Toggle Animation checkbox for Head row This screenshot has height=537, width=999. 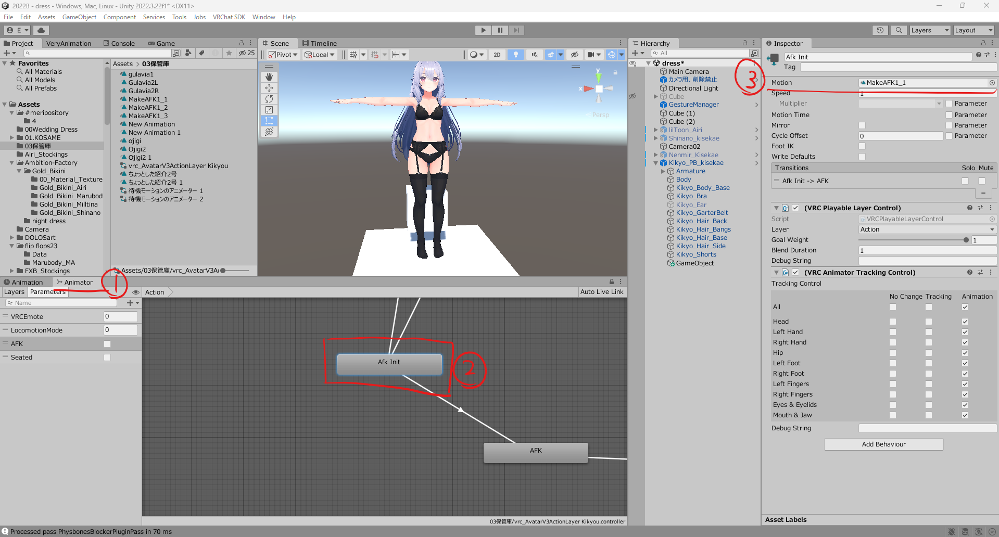coord(965,322)
